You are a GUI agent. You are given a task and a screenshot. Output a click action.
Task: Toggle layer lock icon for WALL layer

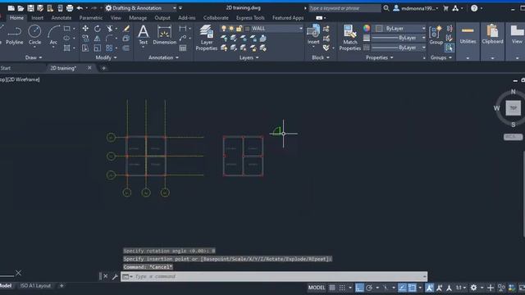239,29
